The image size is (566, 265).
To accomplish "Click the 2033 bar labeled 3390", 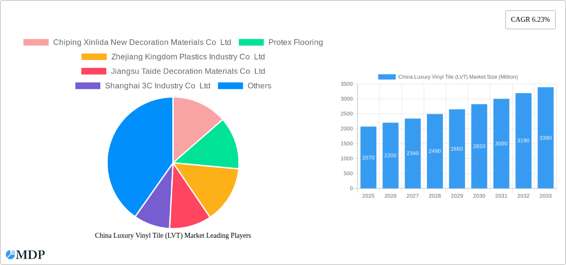I will click(546, 138).
